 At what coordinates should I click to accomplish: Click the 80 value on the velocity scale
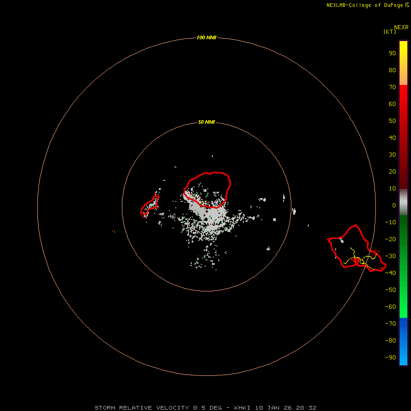pos(392,70)
